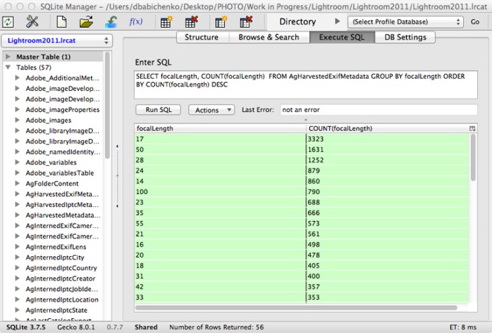
Task: Click the first drop table icon
Action: (191, 22)
